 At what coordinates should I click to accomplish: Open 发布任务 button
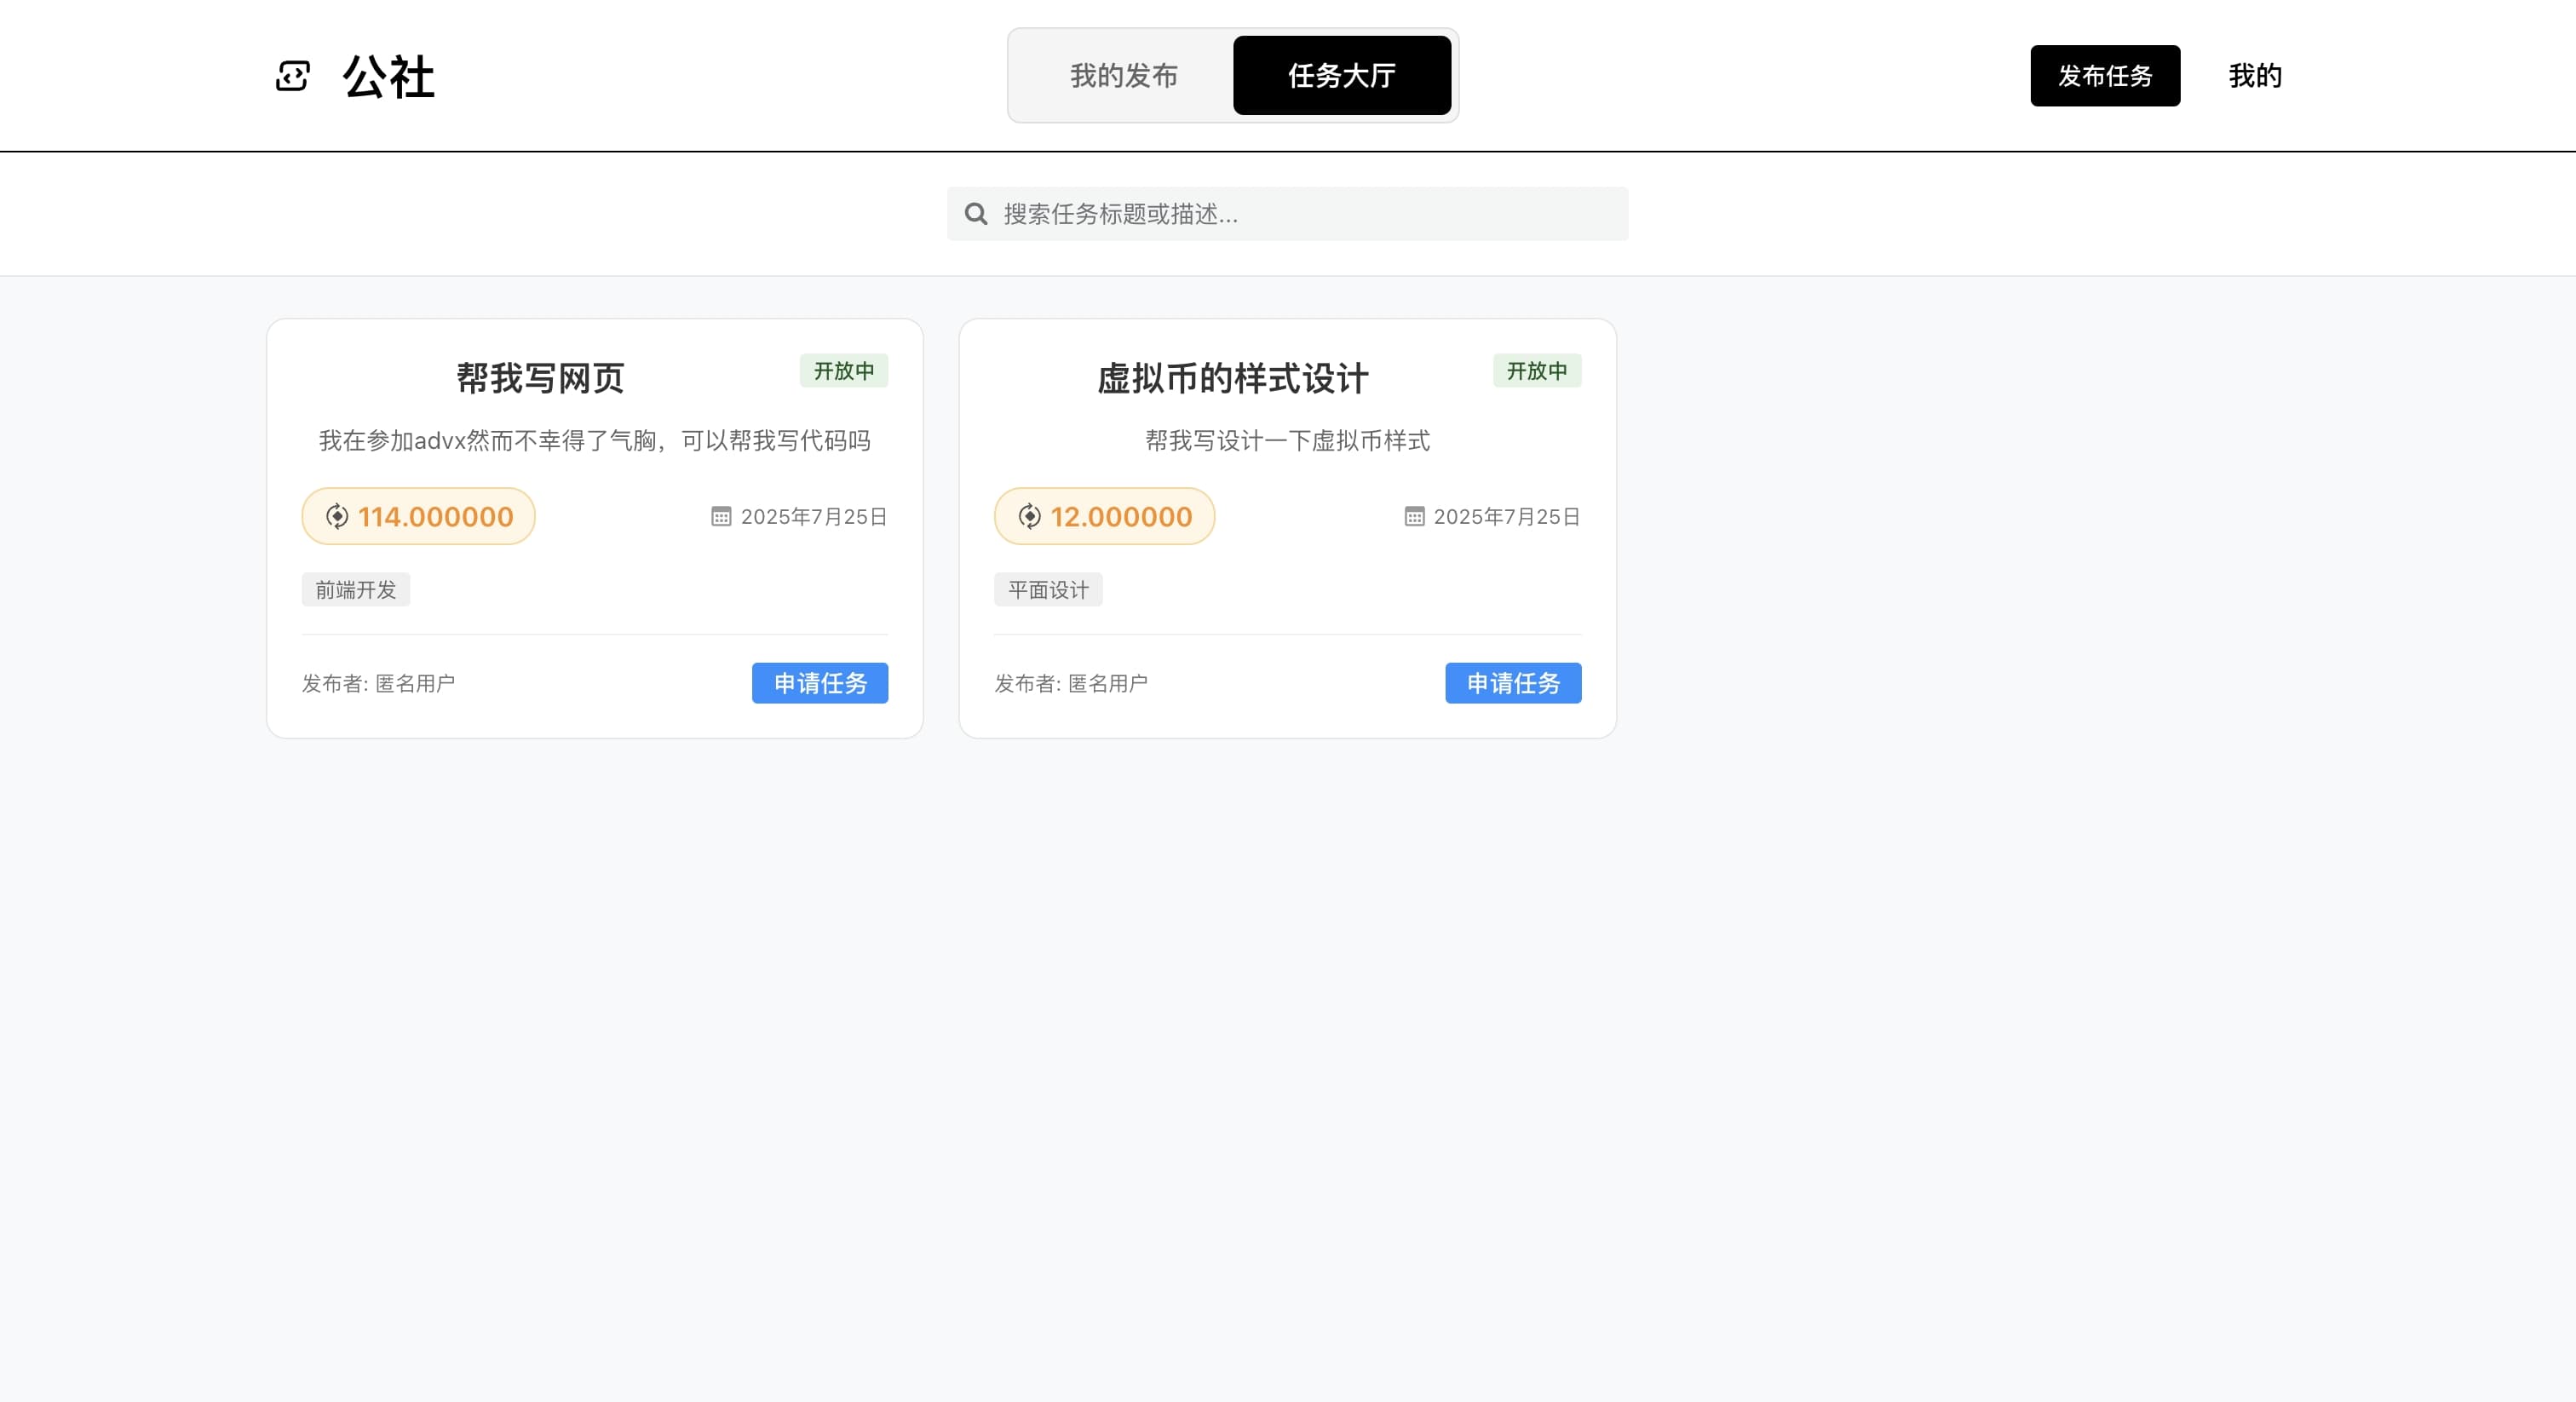(x=2104, y=75)
